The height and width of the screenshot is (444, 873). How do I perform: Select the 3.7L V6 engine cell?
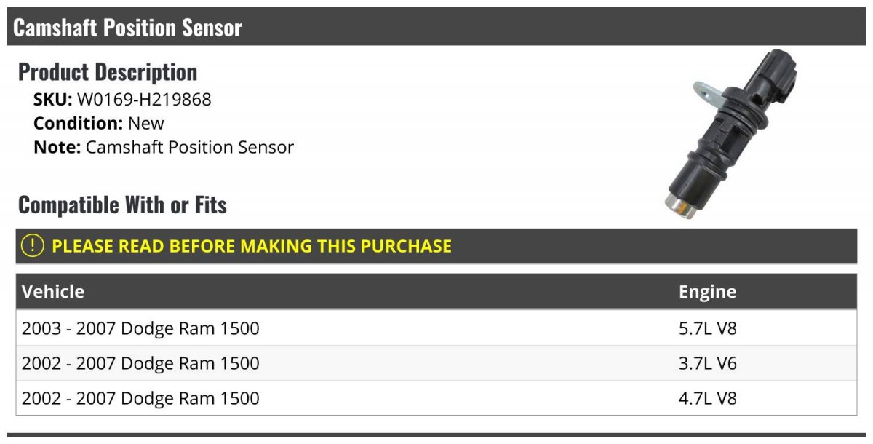[708, 363]
